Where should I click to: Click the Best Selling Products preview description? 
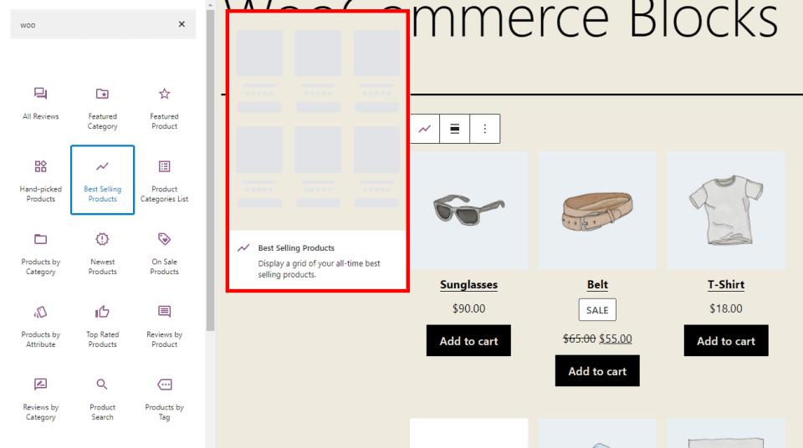tap(319, 269)
